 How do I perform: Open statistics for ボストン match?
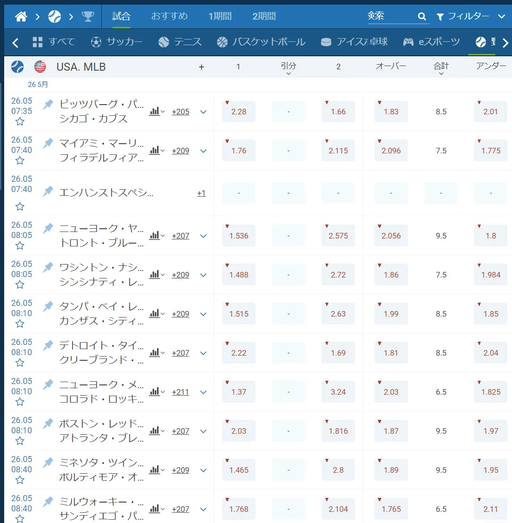point(157,431)
